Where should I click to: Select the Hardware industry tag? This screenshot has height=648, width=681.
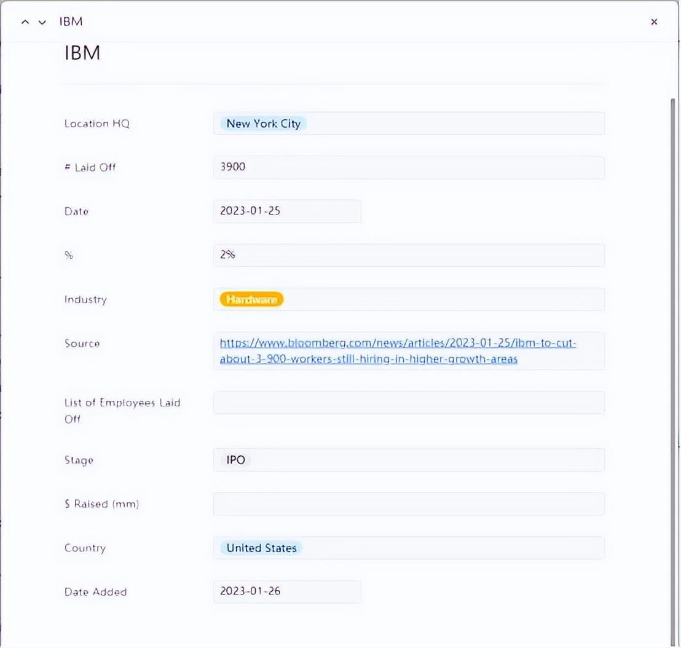[251, 299]
